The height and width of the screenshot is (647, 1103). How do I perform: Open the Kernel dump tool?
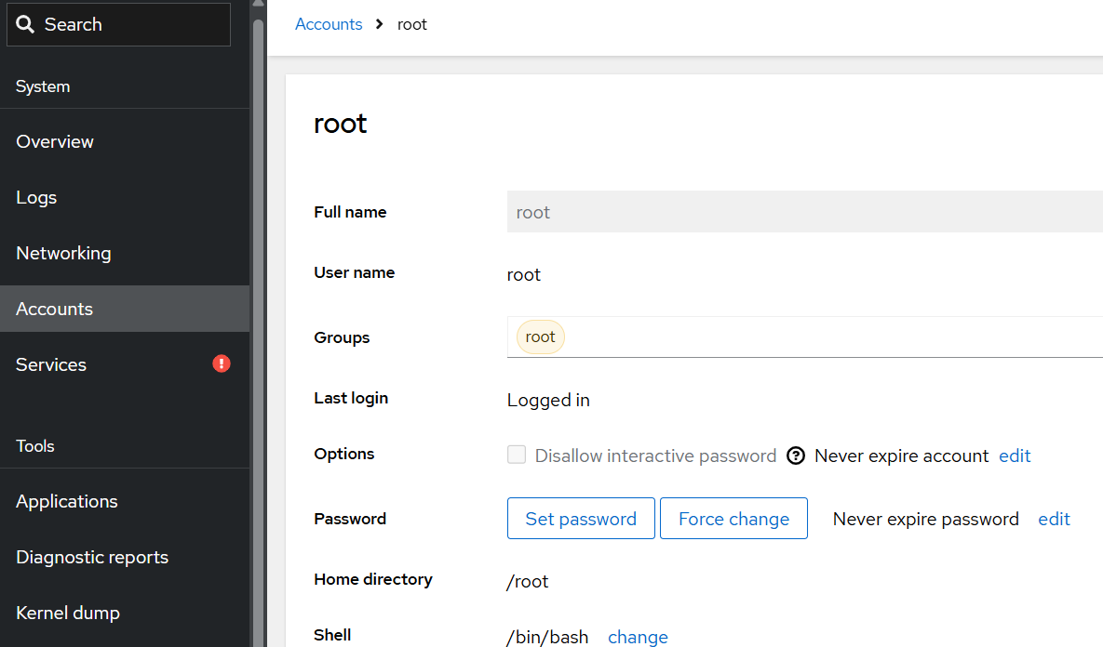click(x=68, y=613)
